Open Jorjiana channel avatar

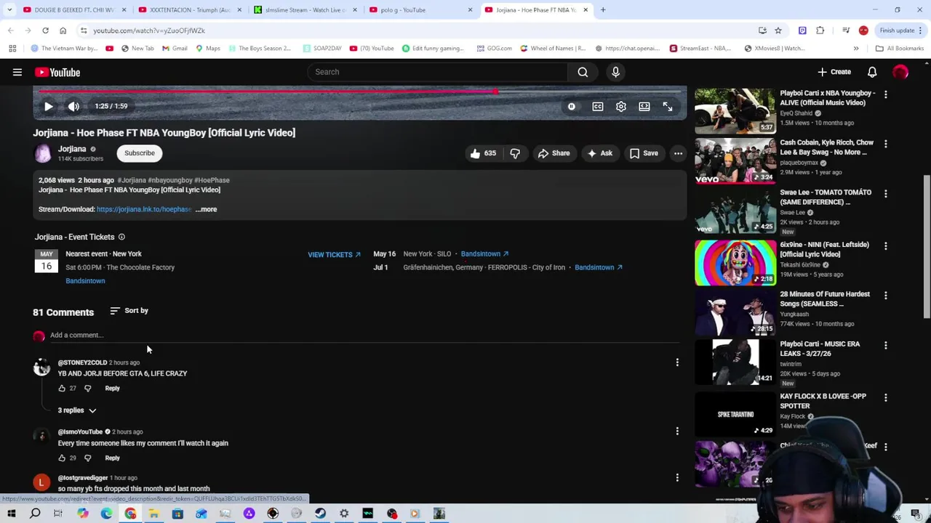43,153
